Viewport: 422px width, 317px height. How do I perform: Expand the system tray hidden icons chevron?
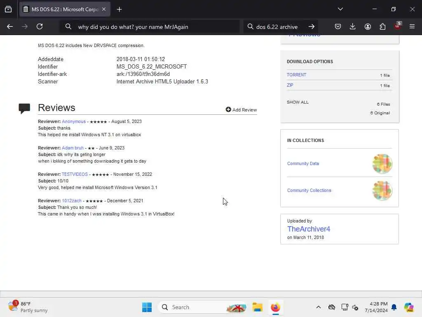[319, 307]
